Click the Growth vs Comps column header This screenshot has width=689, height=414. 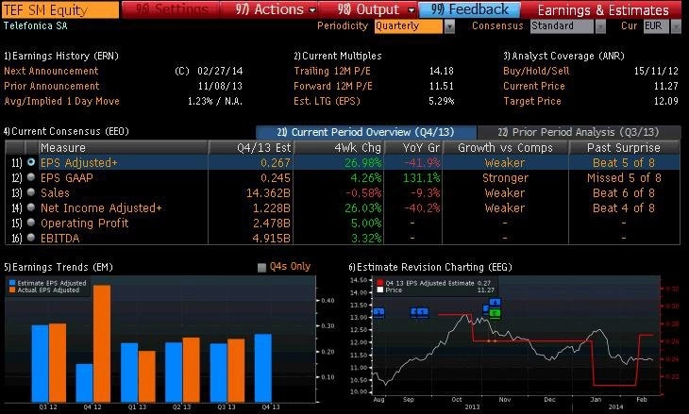tap(505, 147)
